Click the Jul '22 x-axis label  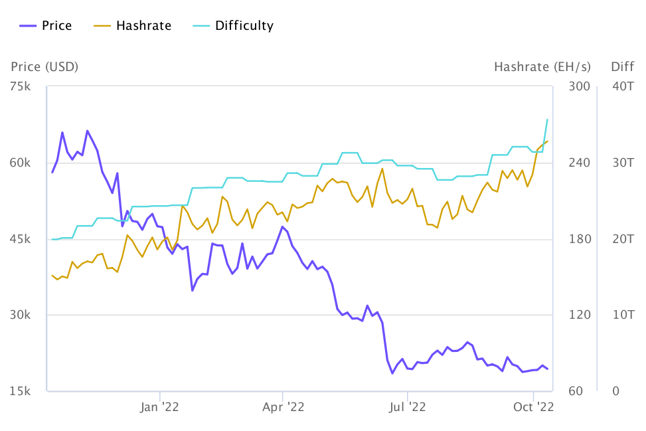tap(407, 407)
